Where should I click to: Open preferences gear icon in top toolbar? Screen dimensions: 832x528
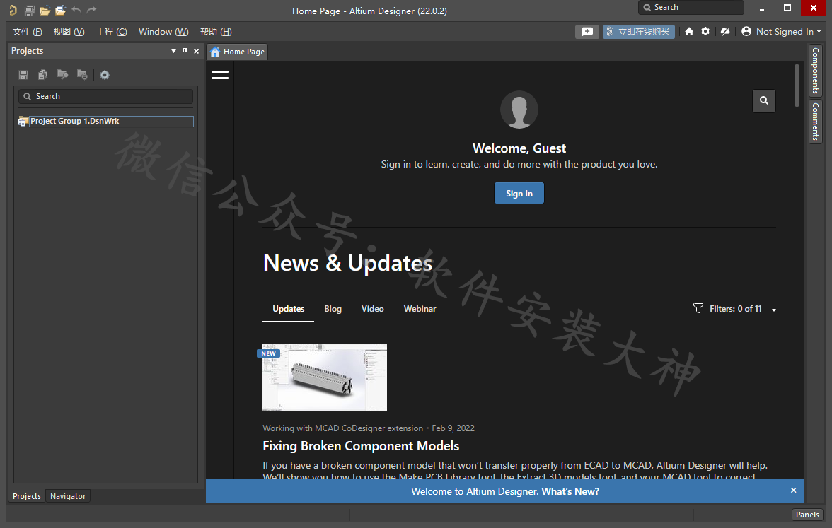pyautogui.click(x=705, y=32)
